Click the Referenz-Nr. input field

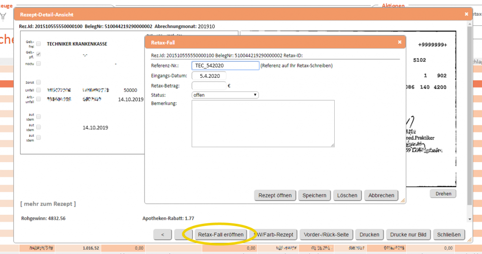pyautogui.click(x=225, y=66)
